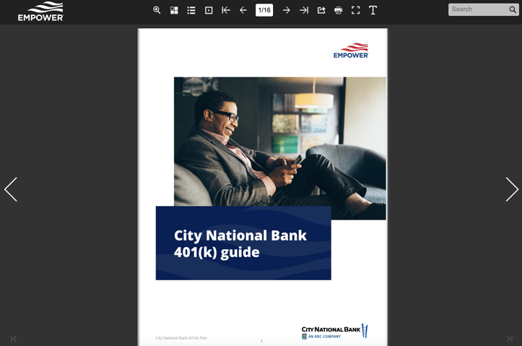Toggle fullscreen mode
Viewport: 522px width, 346px height.
click(x=355, y=10)
